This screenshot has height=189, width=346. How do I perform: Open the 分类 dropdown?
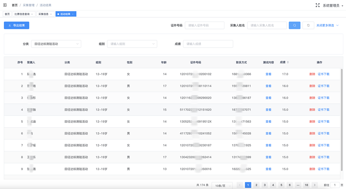click(56, 44)
